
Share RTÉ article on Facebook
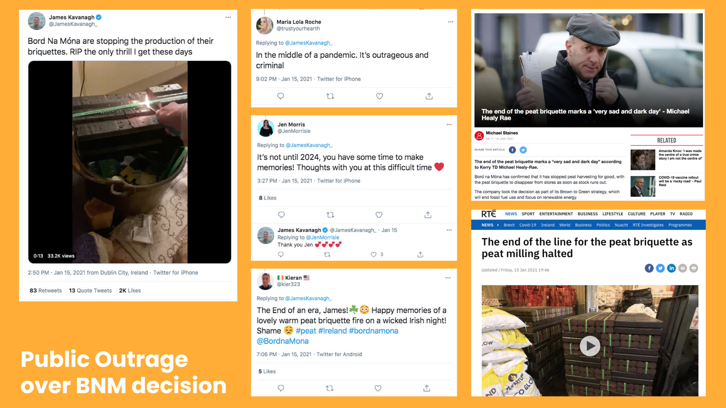click(x=649, y=268)
